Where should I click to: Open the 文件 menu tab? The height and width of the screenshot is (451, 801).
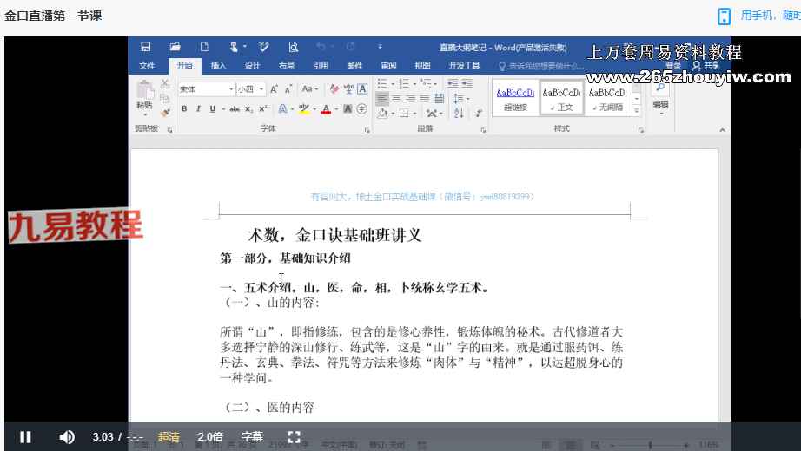point(147,66)
